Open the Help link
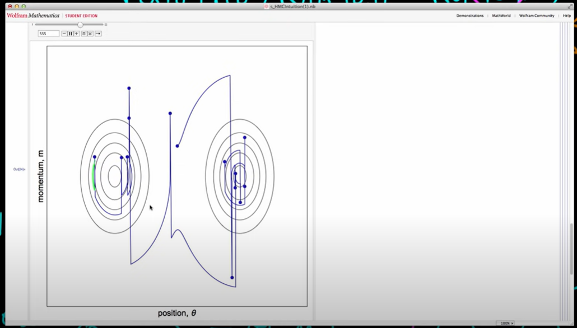The height and width of the screenshot is (328, 577). click(x=566, y=16)
